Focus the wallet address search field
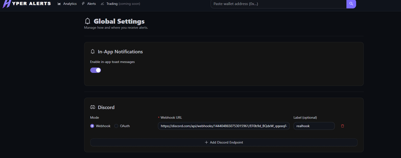Screen dimensions: 401x158 [278, 4]
